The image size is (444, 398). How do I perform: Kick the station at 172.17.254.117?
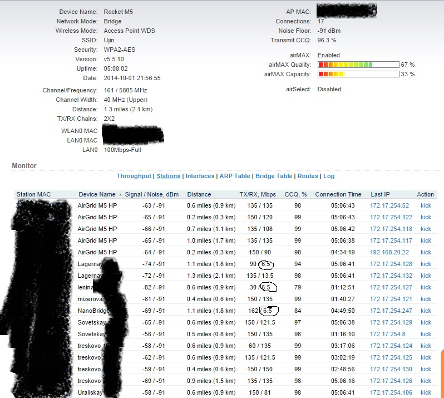[x=426, y=240]
